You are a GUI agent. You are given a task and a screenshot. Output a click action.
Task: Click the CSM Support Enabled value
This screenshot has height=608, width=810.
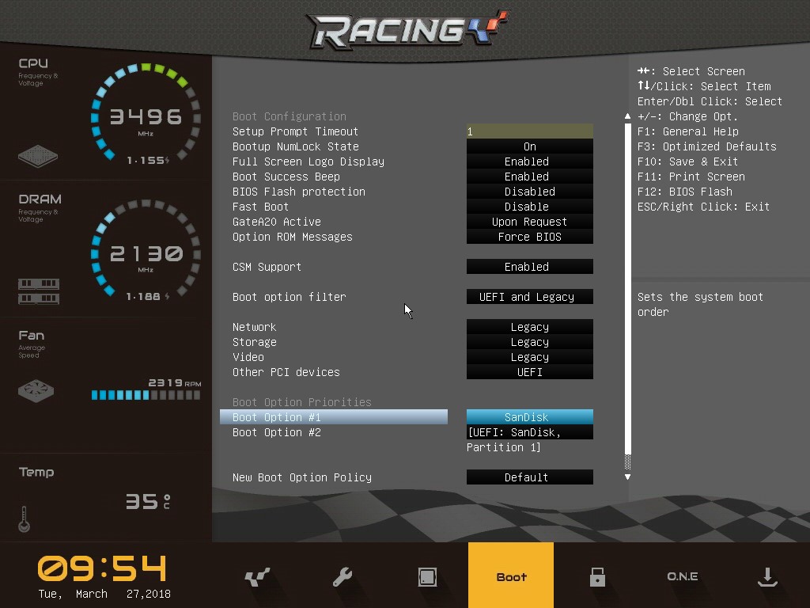tap(529, 267)
